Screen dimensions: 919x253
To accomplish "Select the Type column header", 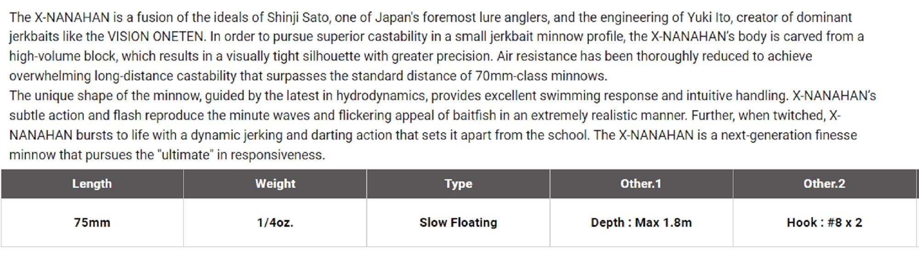I will tap(458, 184).
